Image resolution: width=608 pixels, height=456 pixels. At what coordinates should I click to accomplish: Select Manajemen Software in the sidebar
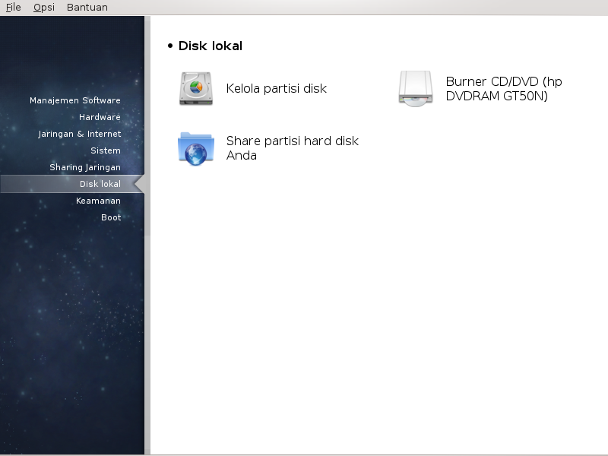pyautogui.click(x=74, y=100)
